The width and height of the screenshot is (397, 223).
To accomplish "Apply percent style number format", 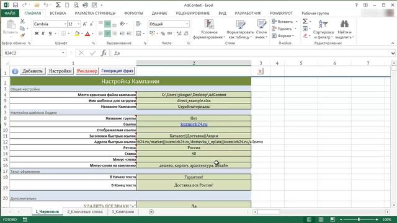I will (x=163, y=33).
